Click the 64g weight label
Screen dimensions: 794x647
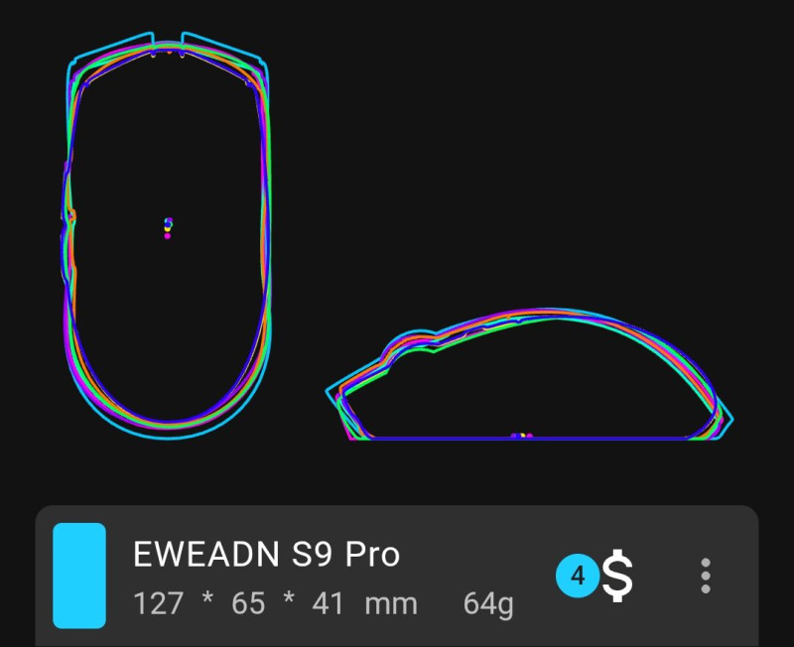[488, 603]
